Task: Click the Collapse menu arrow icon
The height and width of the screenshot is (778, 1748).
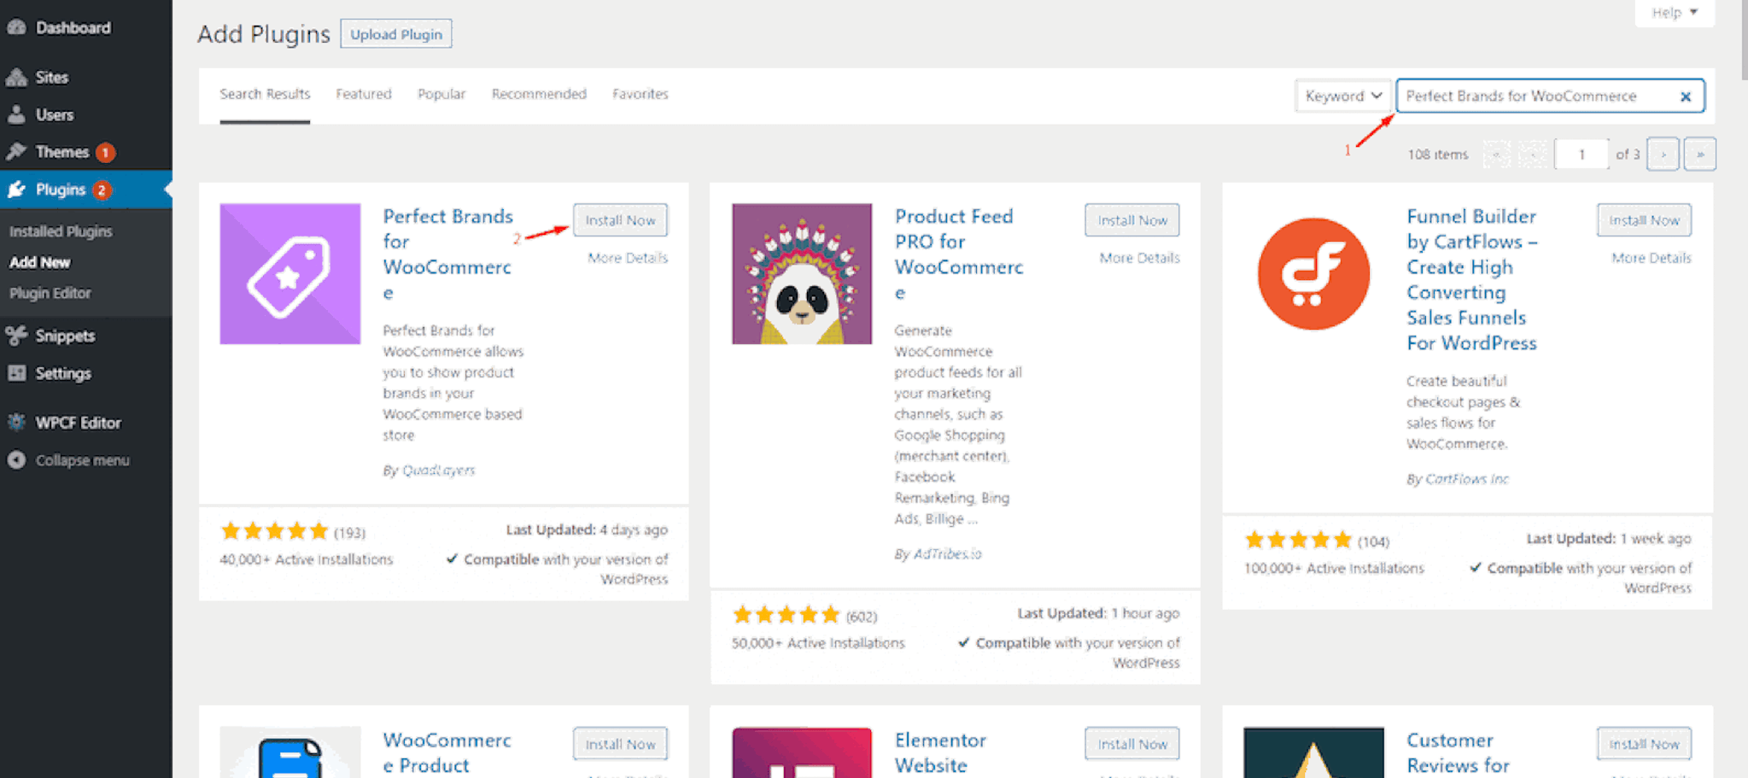Action: (16, 460)
